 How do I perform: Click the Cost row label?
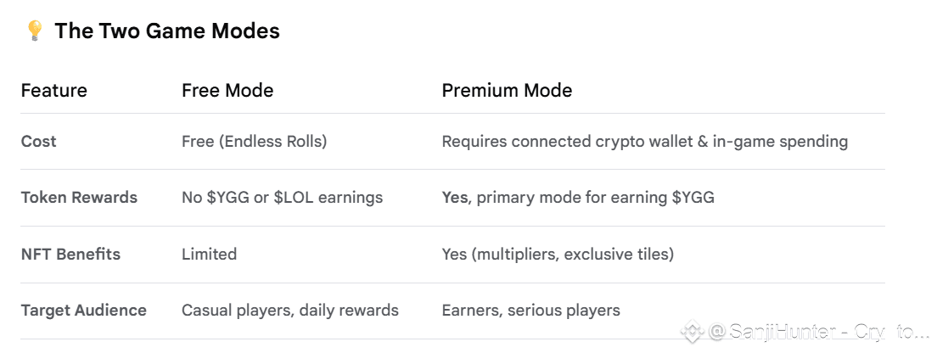[x=39, y=141]
